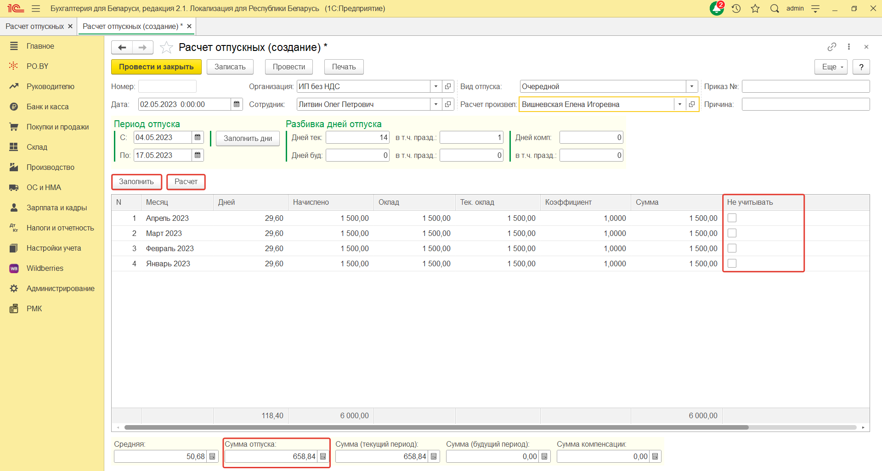This screenshot has height=471, width=882.
Task: Open the Еще dropdown menu
Action: [831, 67]
